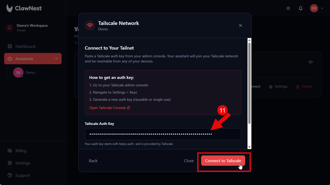Click the wifi status icon on the assistant card
The height and width of the screenshot is (185, 330).
point(310,62)
